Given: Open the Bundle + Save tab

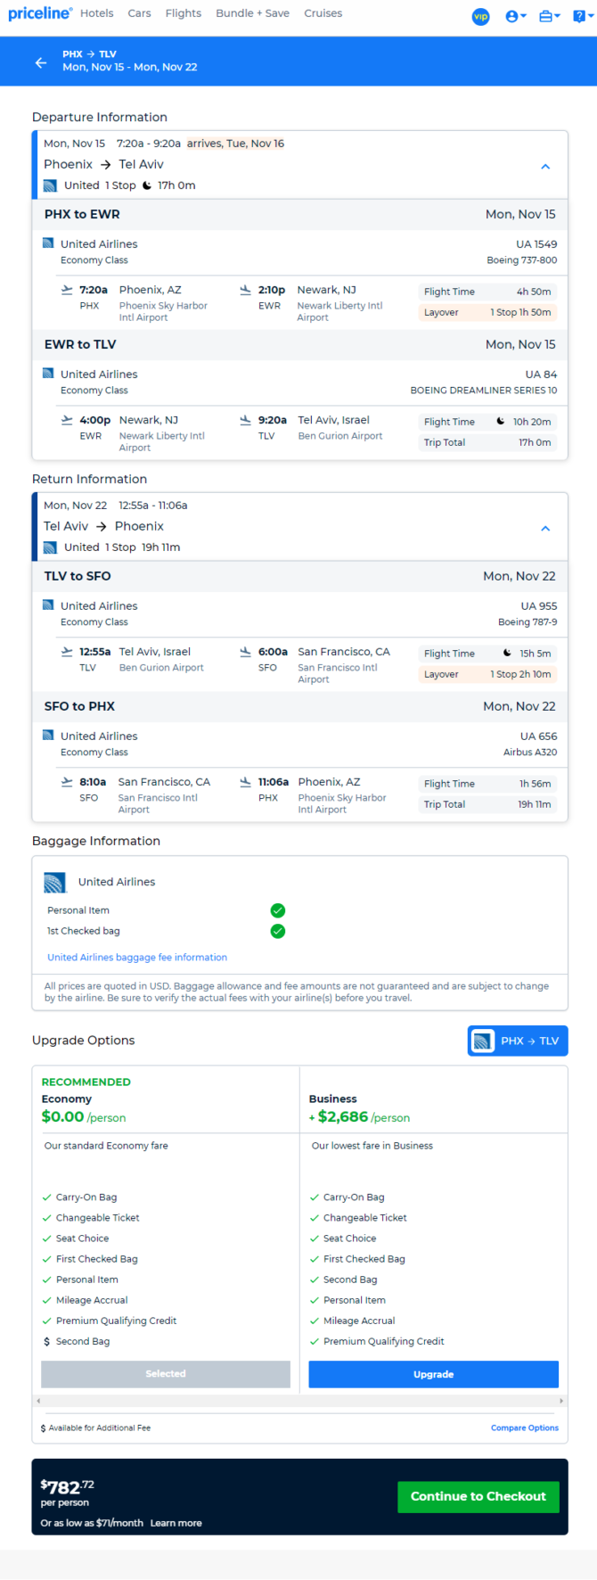Looking at the screenshot, I should tap(252, 13).
